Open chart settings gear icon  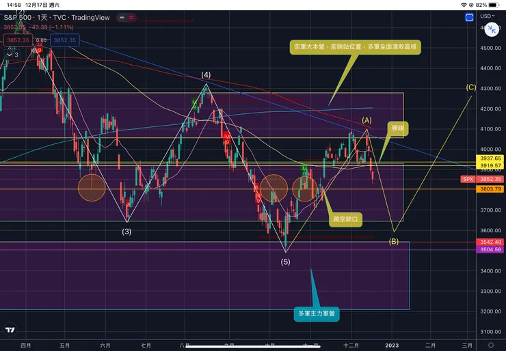(491, 346)
